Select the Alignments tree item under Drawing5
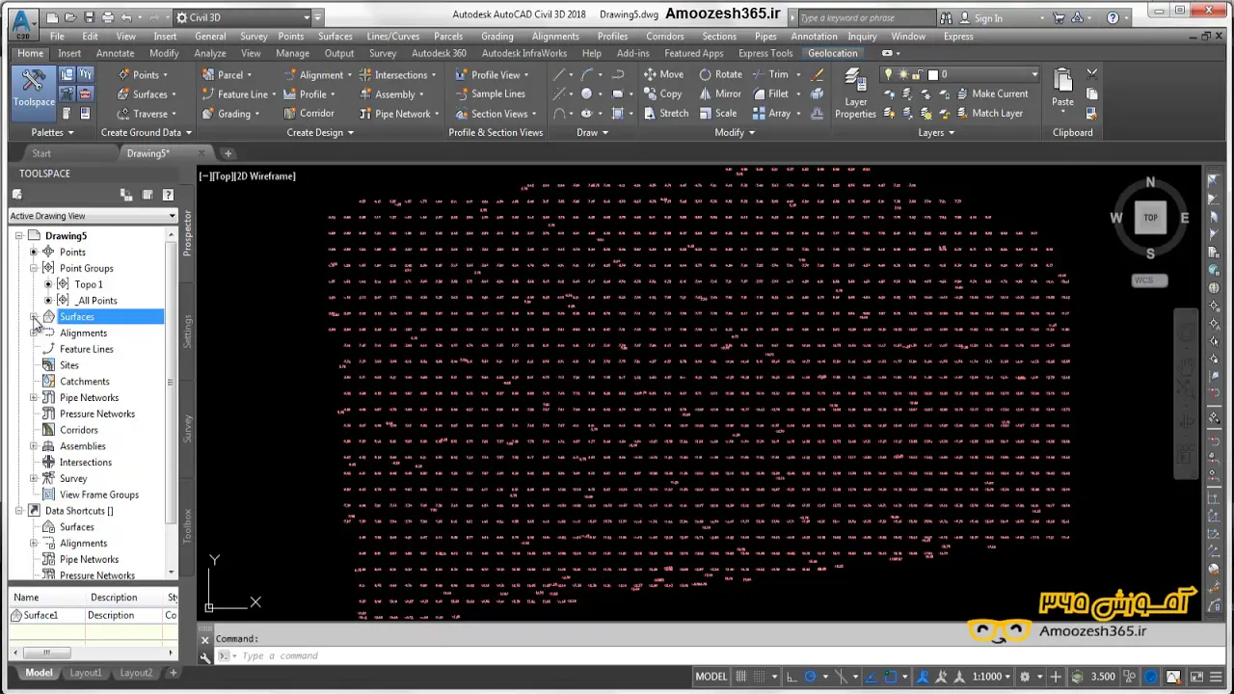1234x694 pixels. (x=83, y=333)
